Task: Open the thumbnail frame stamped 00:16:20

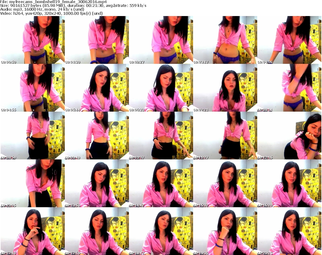Action: [289, 183]
